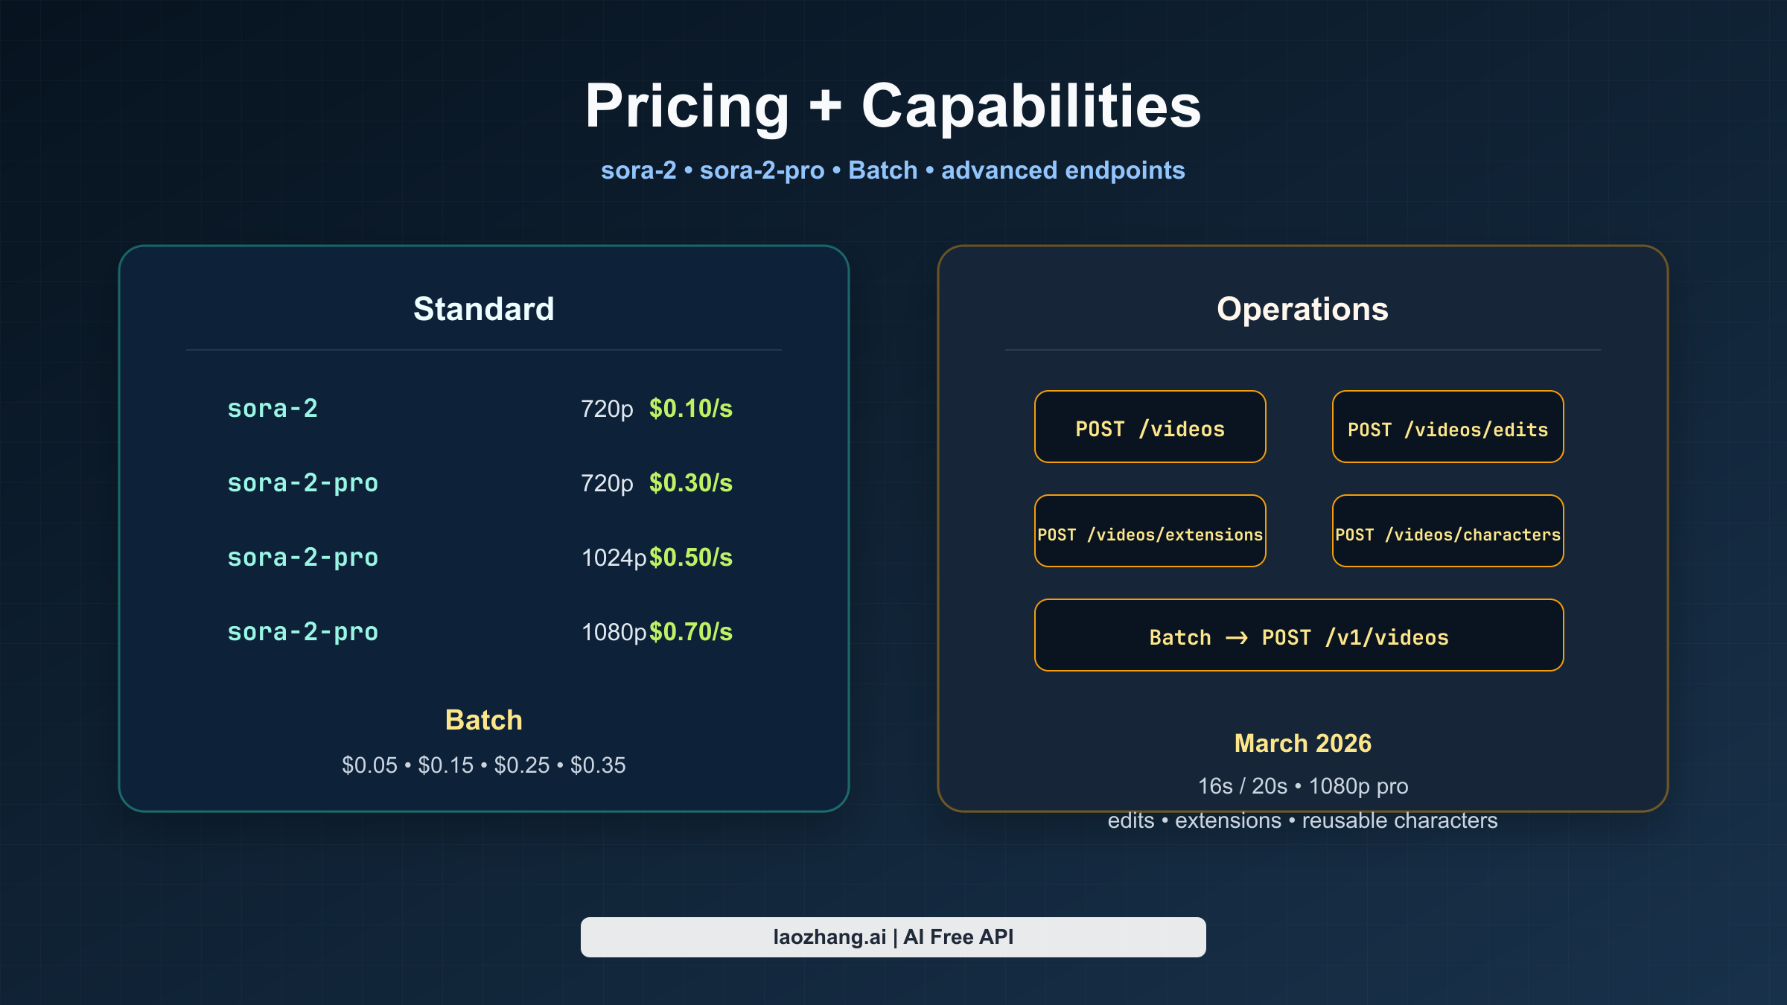Screen dimensions: 1787x1005
Task: Select the $0.30/s price for 720p
Action: tap(690, 483)
